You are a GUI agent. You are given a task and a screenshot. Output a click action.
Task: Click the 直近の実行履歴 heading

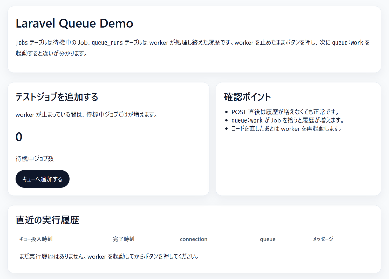point(47,220)
